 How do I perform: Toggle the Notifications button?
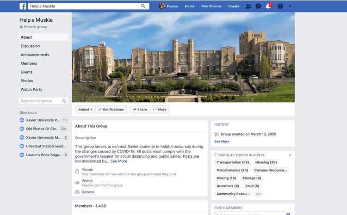coord(111,110)
